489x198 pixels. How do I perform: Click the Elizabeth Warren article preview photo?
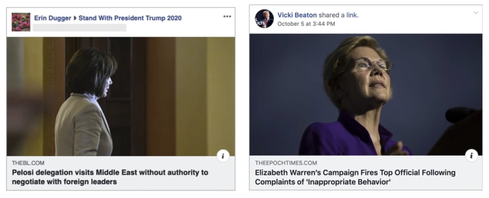365,94
